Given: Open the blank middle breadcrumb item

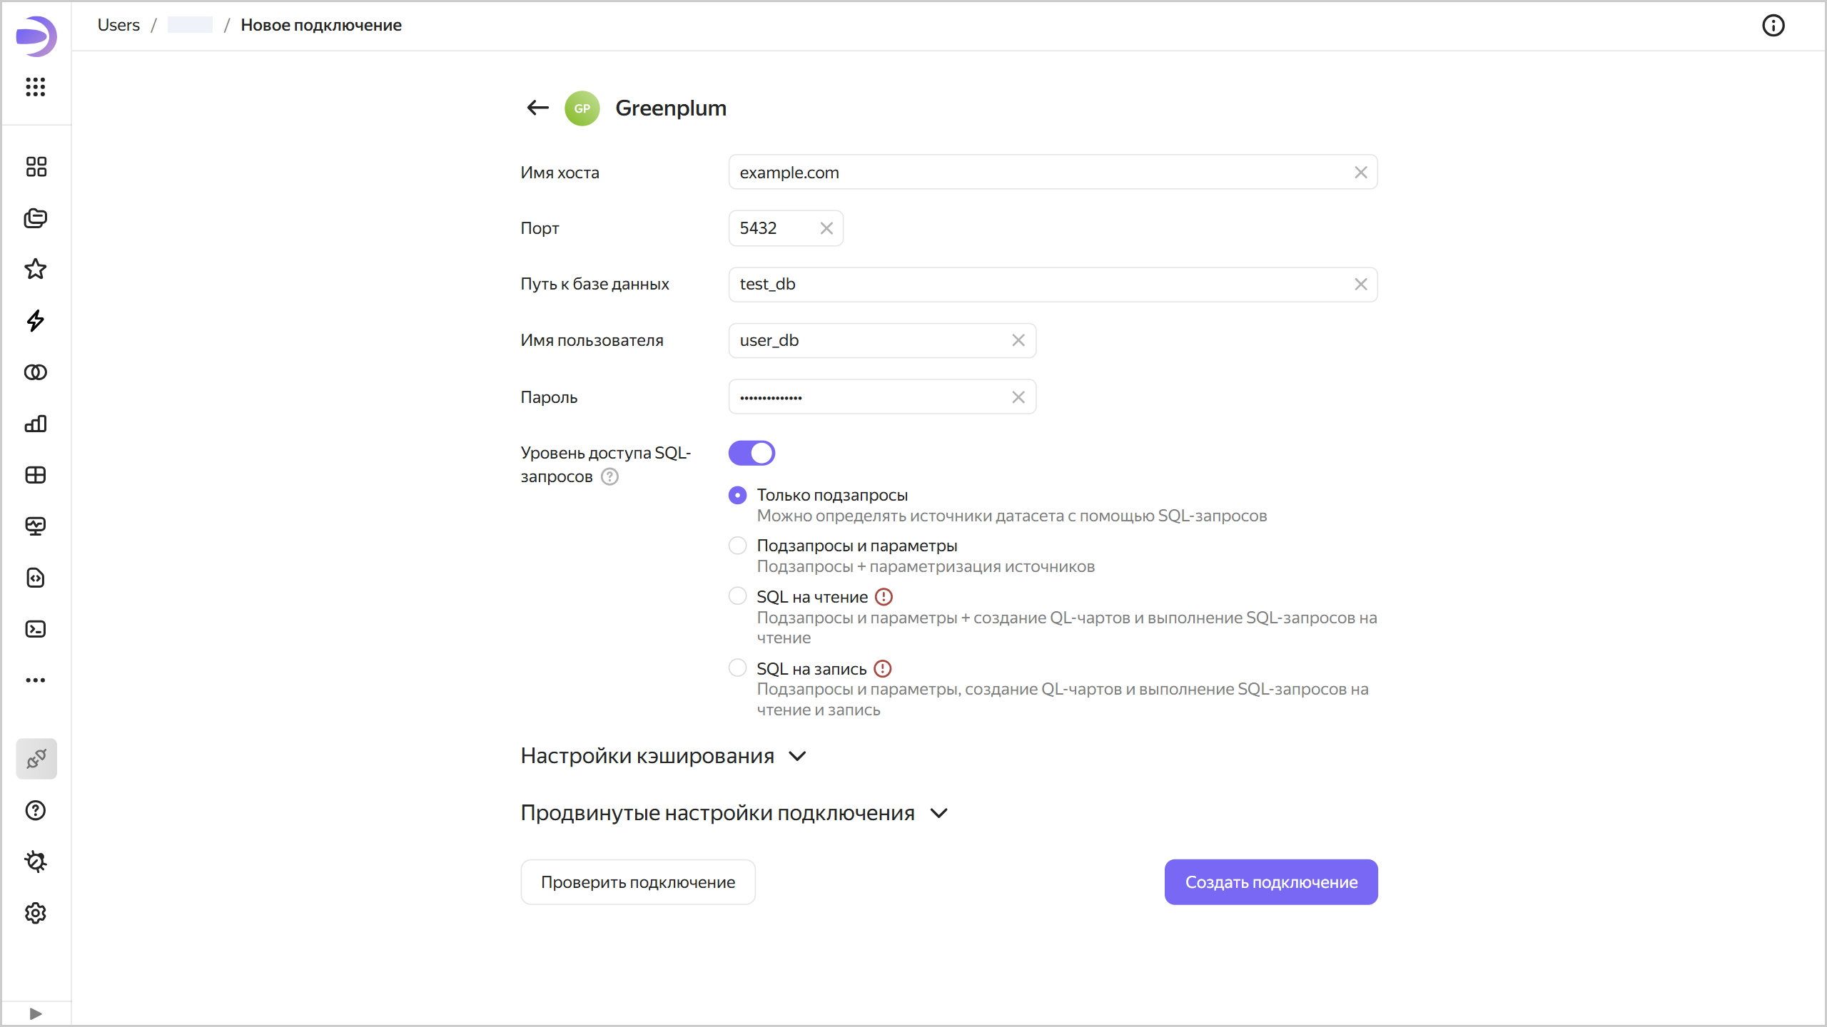Looking at the screenshot, I should click(x=190, y=25).
